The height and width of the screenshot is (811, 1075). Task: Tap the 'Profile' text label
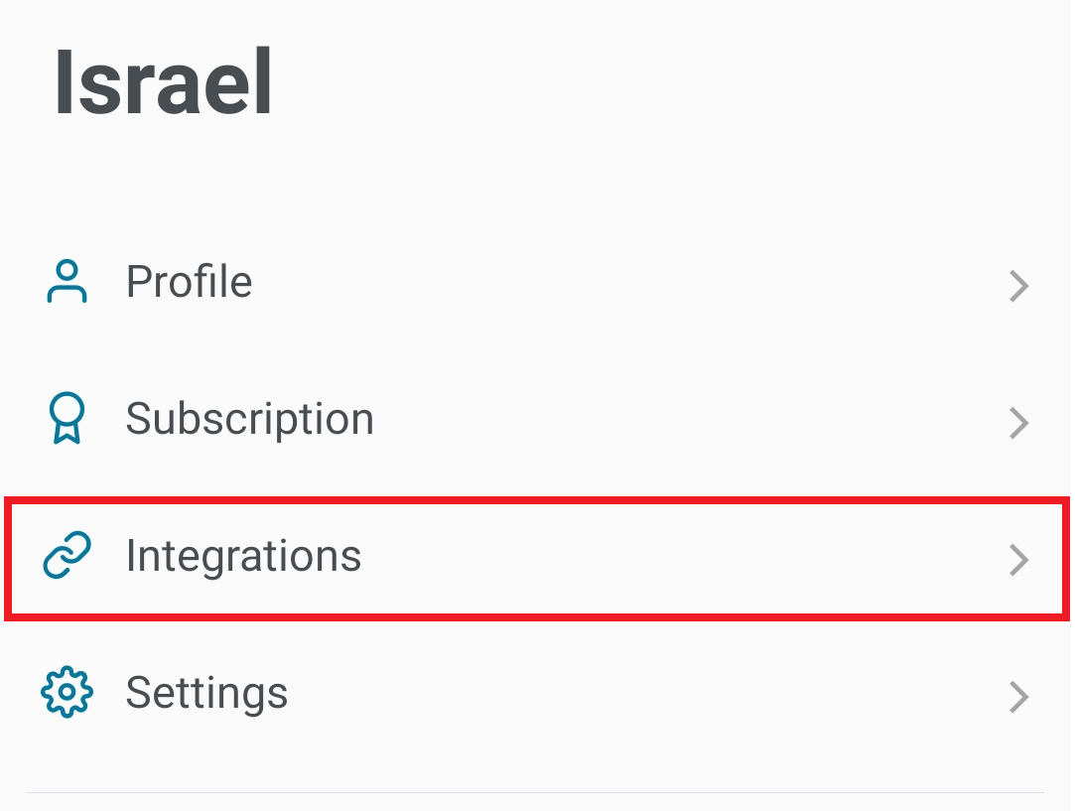[x=189, y=282]
